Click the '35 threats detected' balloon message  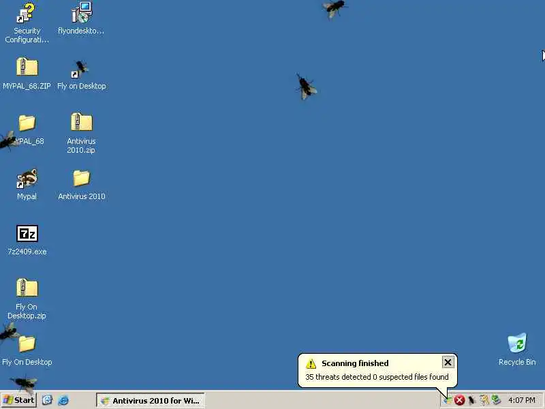coord(377,377)
